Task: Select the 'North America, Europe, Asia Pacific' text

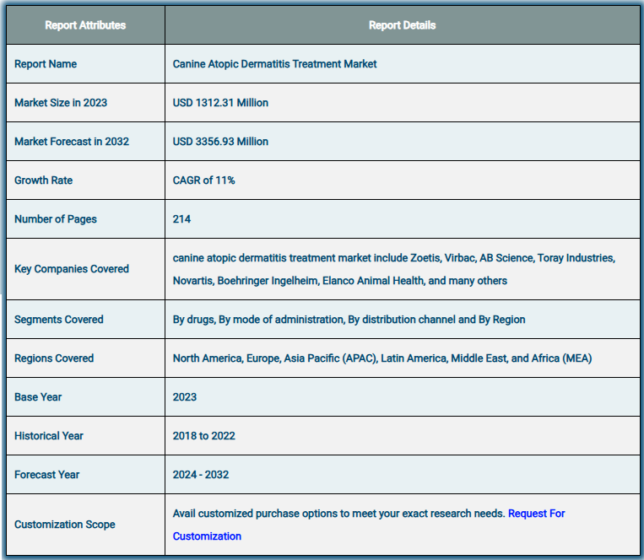Action: 382,358
